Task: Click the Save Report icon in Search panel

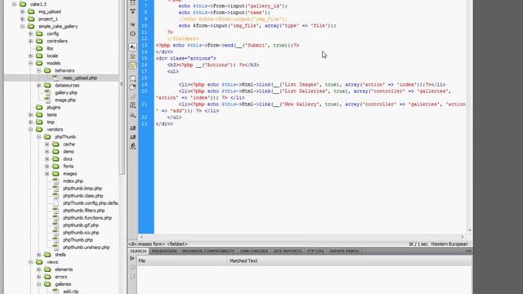Action: click(x=132, y=276)
